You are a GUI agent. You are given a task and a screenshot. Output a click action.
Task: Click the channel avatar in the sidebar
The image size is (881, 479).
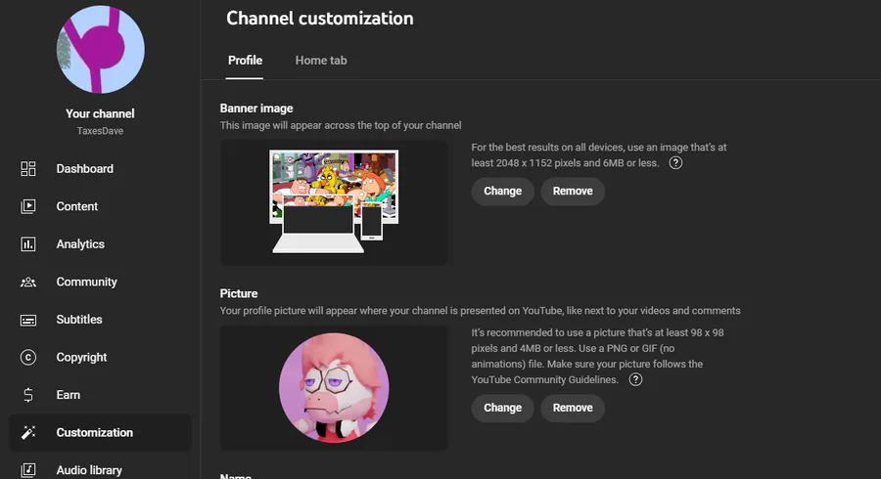point(101,49)
